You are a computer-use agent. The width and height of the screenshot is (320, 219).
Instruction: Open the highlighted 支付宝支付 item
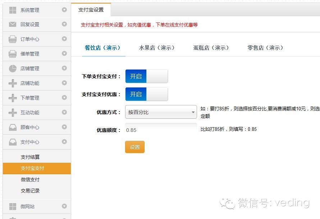pyautogui.click(x=37, y=168)
